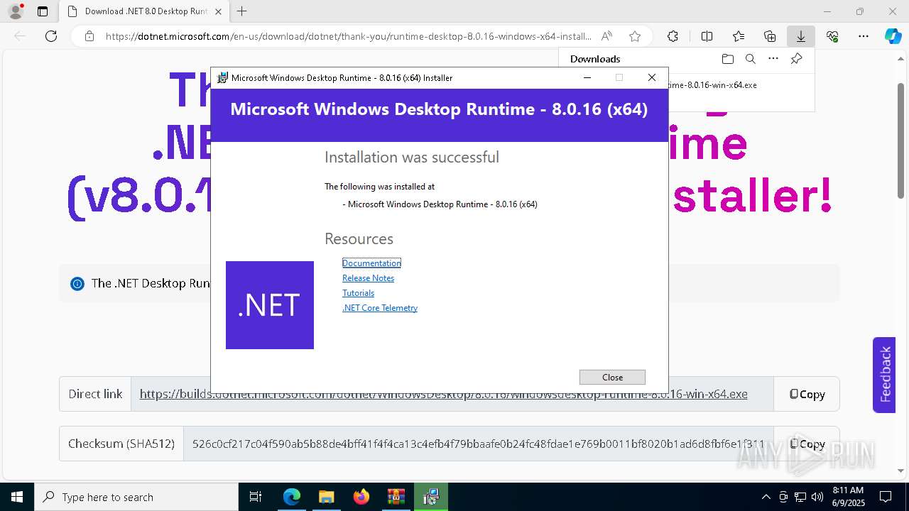
Task: Open the Documentation link in installer
Action: tap(371, 263)
